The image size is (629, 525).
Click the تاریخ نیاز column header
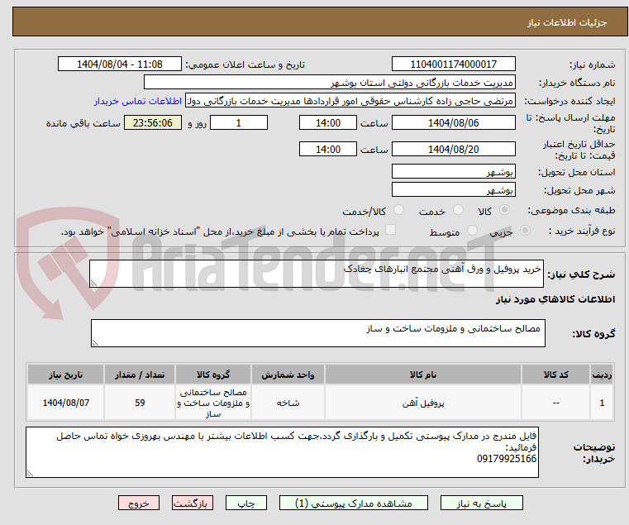tap(66, 375)
